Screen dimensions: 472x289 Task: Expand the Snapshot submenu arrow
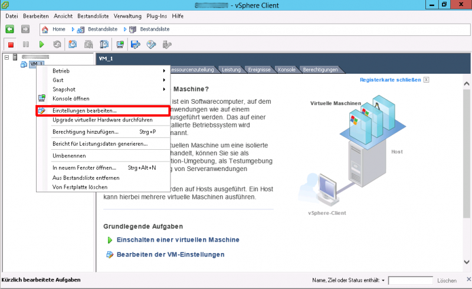164,90
